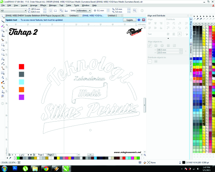
Task: Go to the next page arrow
Action: coord(28,155)
